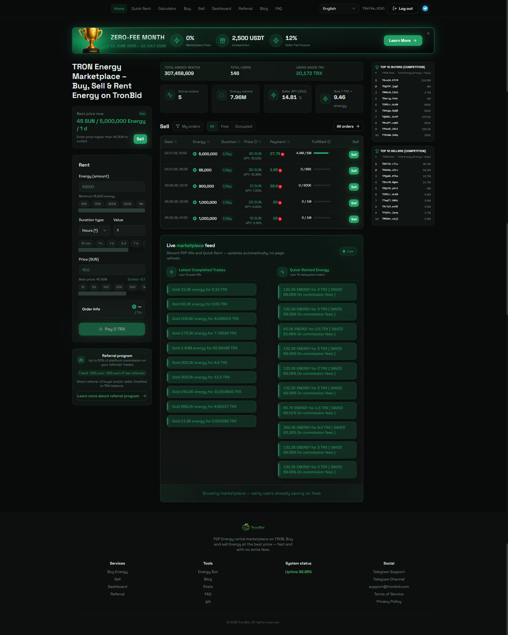
Task: Go to the Home tab
Action: click(119, 8)
